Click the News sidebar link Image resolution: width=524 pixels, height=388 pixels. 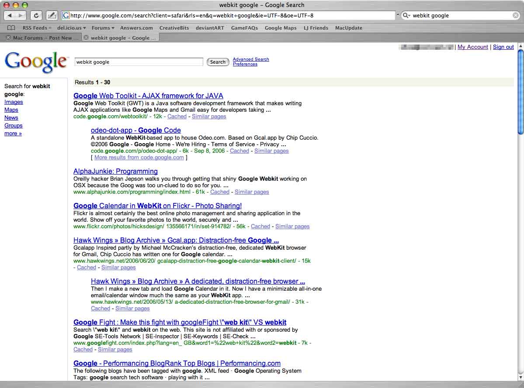[11, 118]
